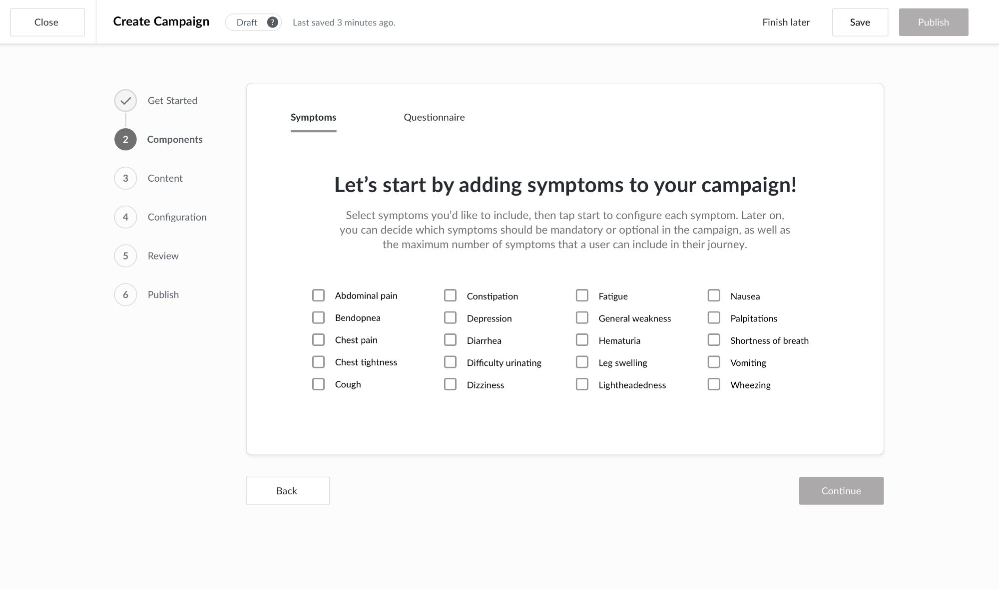The width and height of the screenshot is (999, 589).
Task: Click the Draft status help question mark icon
Action: [272, 22]
